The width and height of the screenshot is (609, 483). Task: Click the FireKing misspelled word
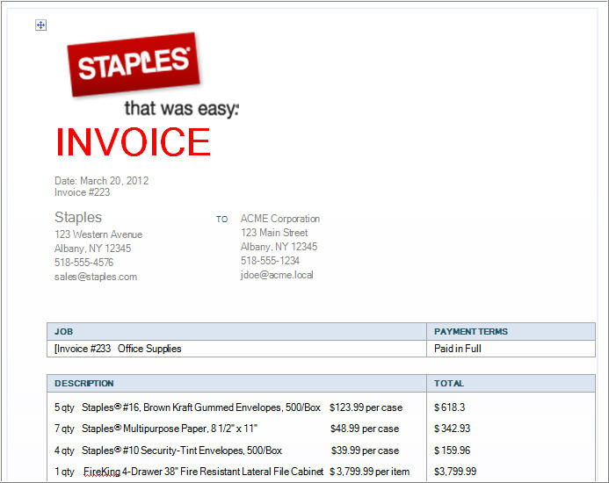(x=102, y=472)
